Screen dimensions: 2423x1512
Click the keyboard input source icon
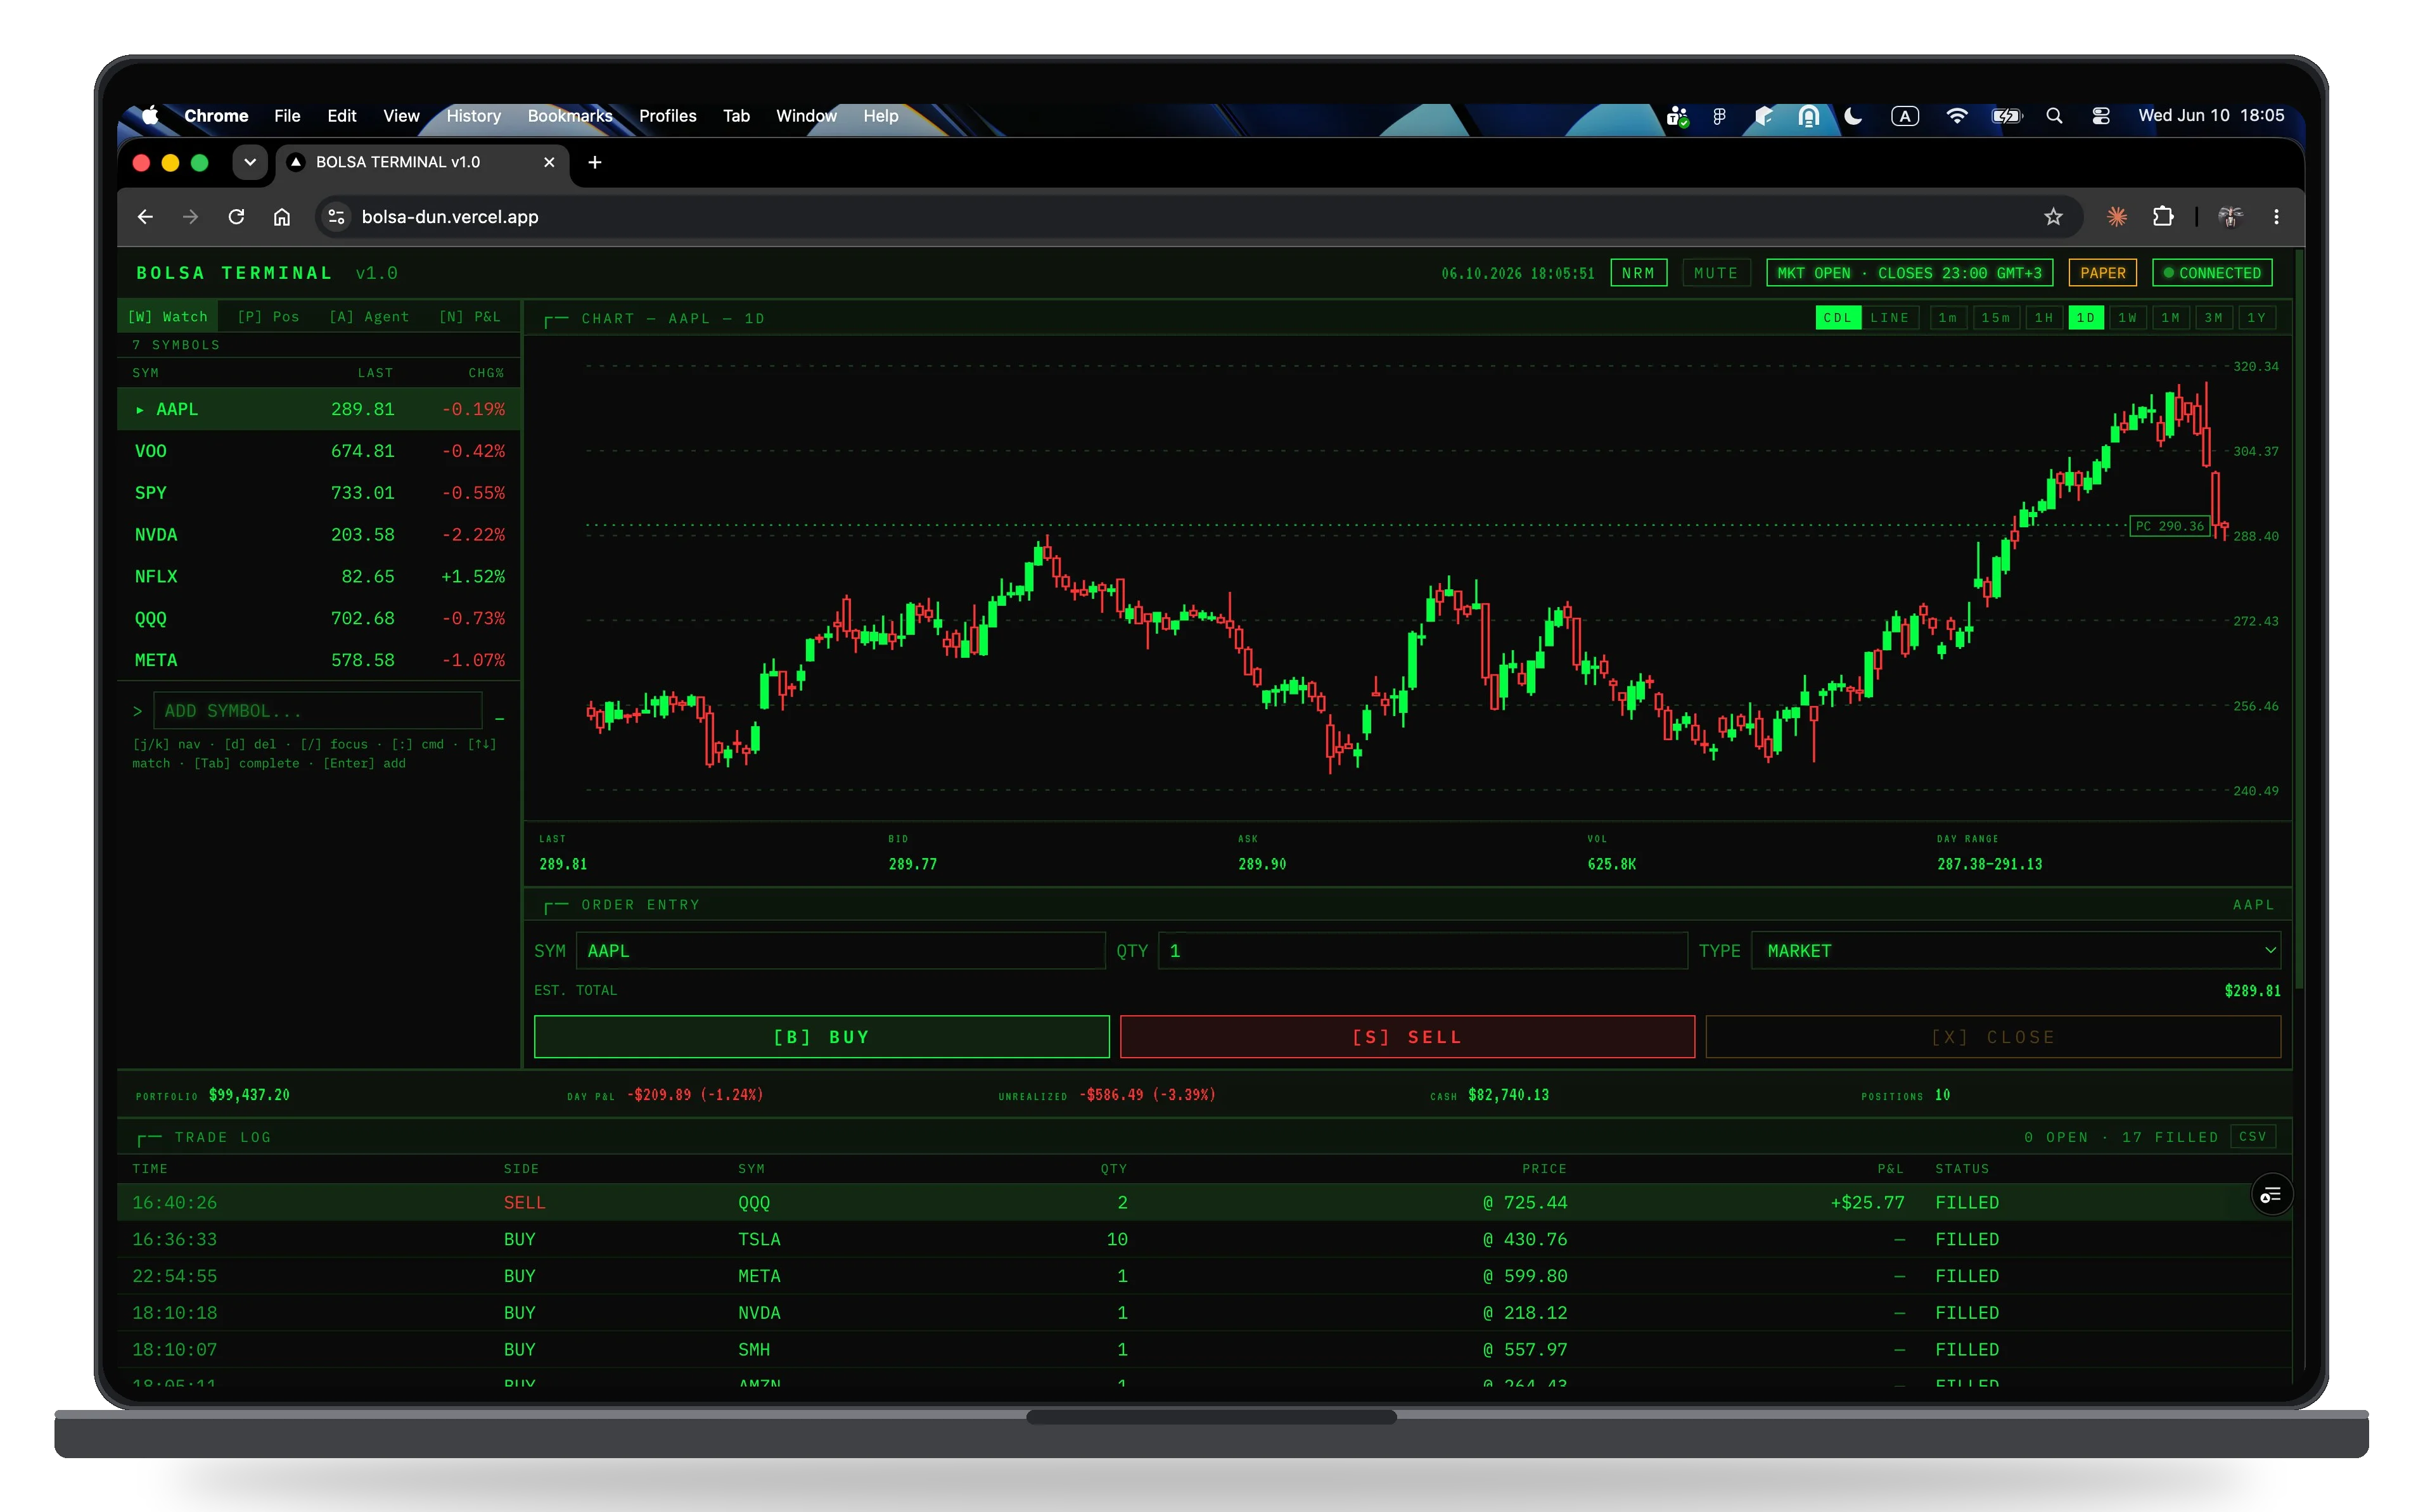(1904, 116)
